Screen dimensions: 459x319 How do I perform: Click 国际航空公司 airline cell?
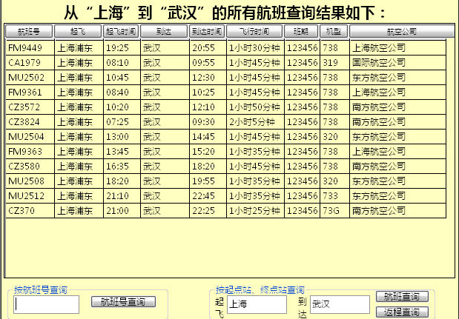397,62
